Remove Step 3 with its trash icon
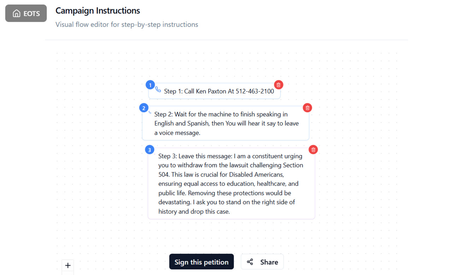Image resolution: width=452 pixels, height=275 pixels. tap(313, 149)
